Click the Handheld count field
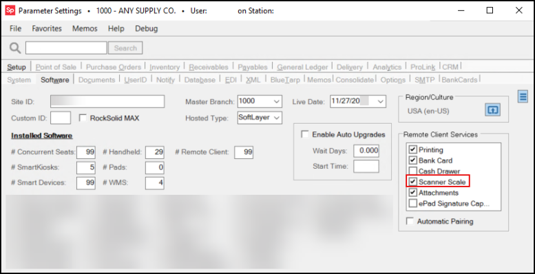The width and height of the screenshot is (535, 274). (x=154, y=152)
